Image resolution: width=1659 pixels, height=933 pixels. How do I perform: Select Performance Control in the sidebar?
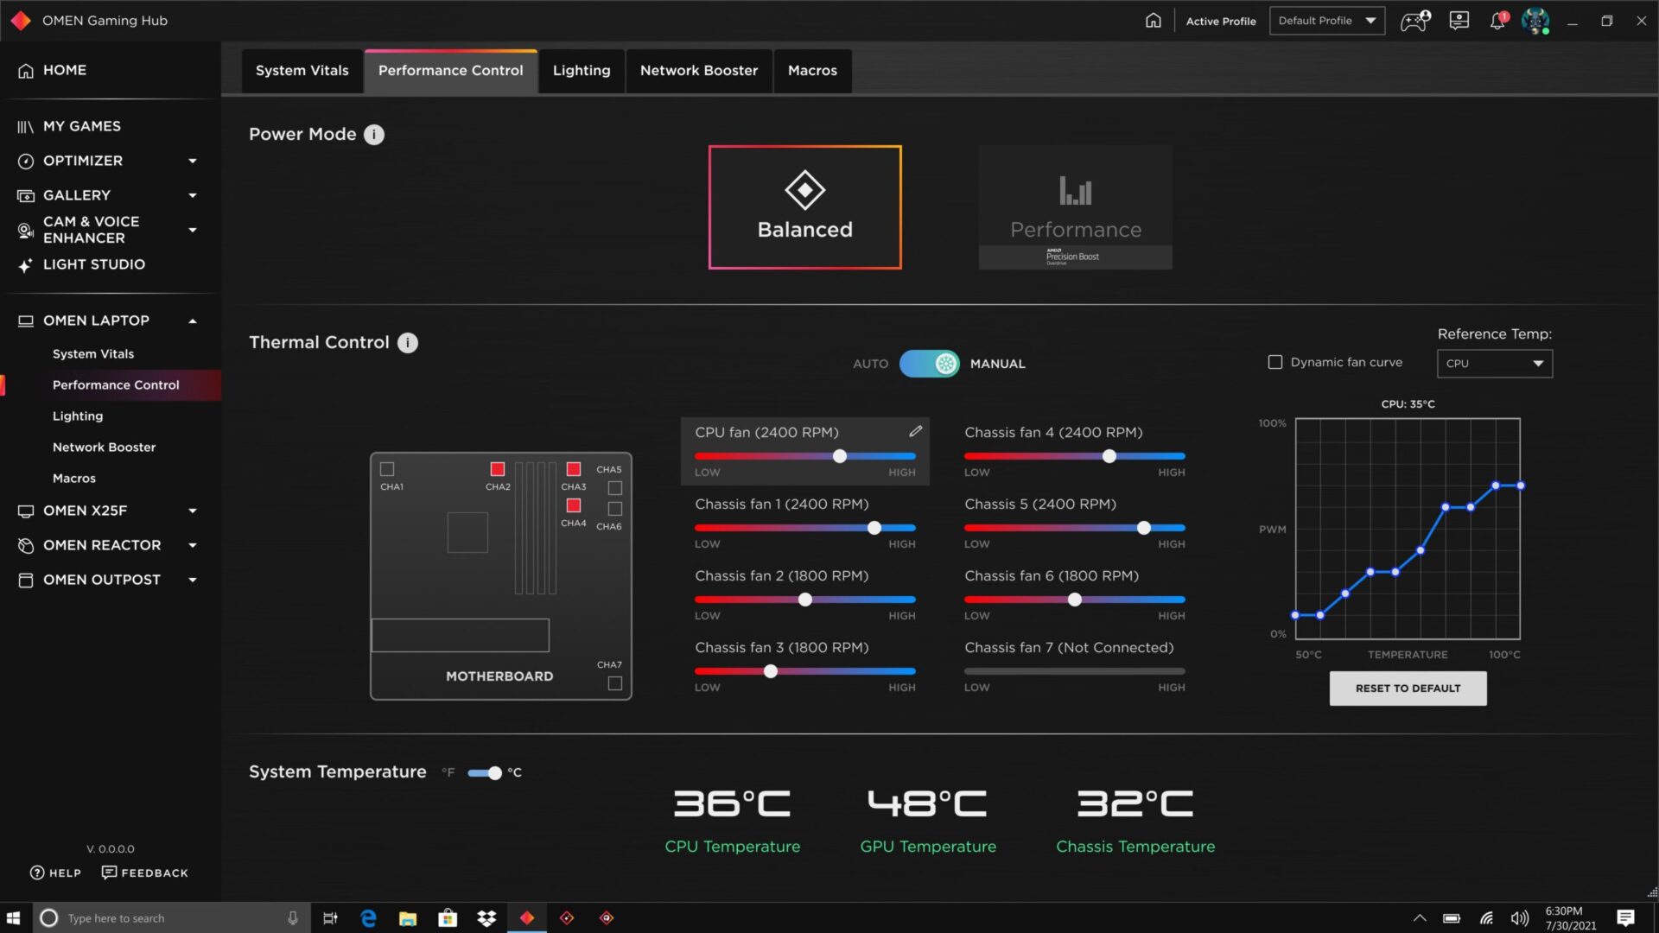(116, 385)
